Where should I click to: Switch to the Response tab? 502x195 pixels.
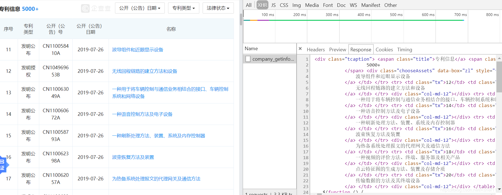[361, 50]
